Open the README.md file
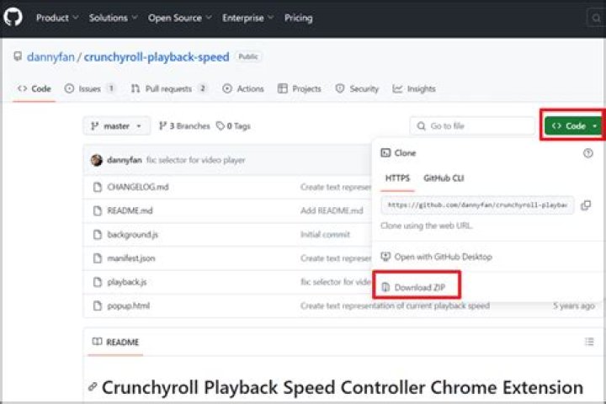Screen dimensions: 606x404 [x=130, y=210]
